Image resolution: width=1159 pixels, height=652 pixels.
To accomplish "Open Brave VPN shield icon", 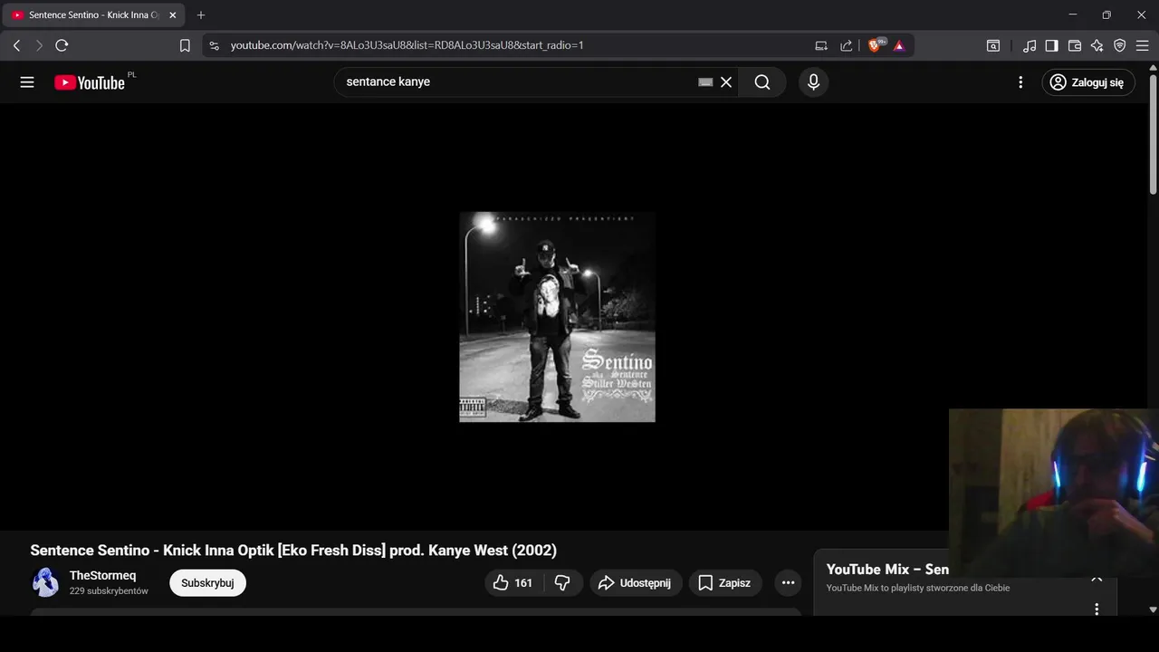I will (x=1120, y=45).
